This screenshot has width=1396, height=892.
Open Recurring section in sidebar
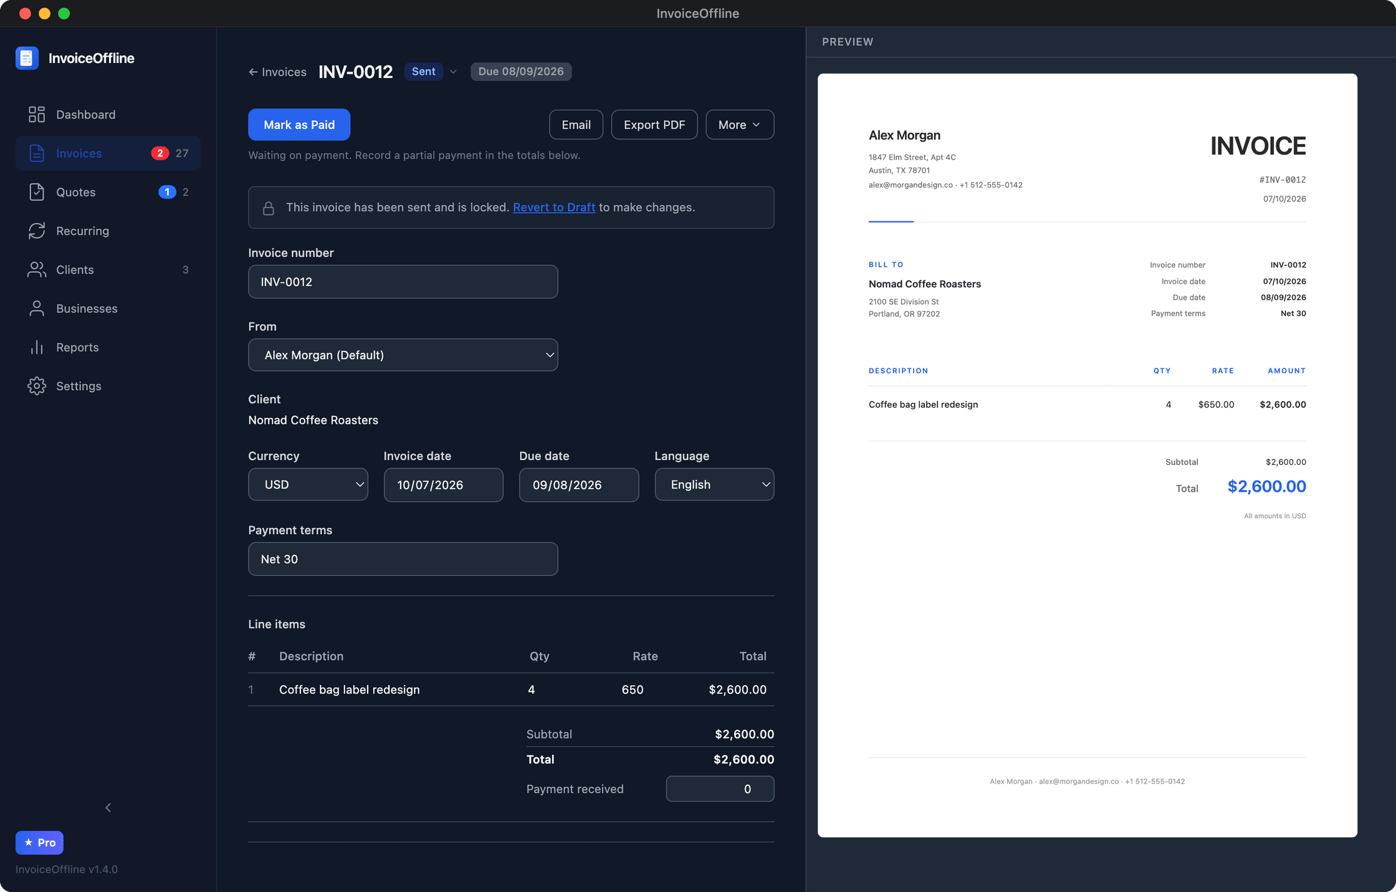coord(82,231)
